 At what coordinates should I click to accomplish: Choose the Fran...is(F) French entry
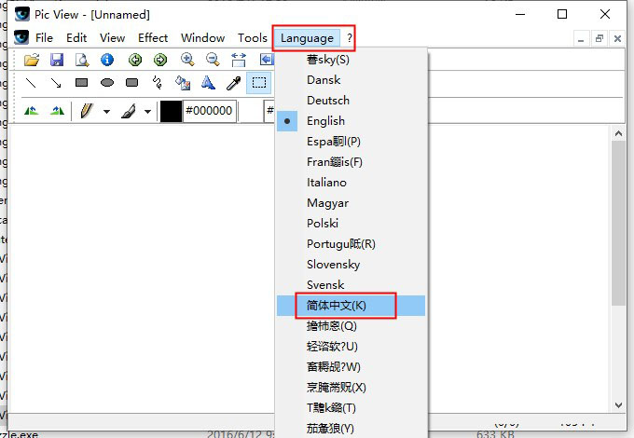[351, 162]
